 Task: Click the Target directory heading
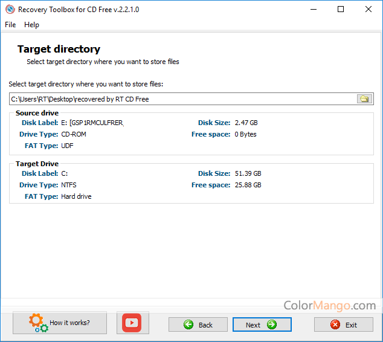59,49
